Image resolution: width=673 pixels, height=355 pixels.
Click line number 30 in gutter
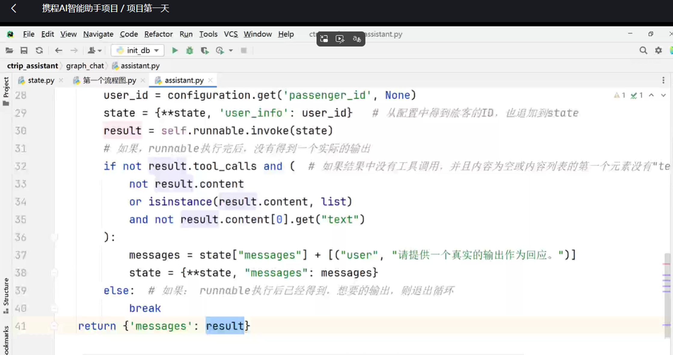(21, 131)
